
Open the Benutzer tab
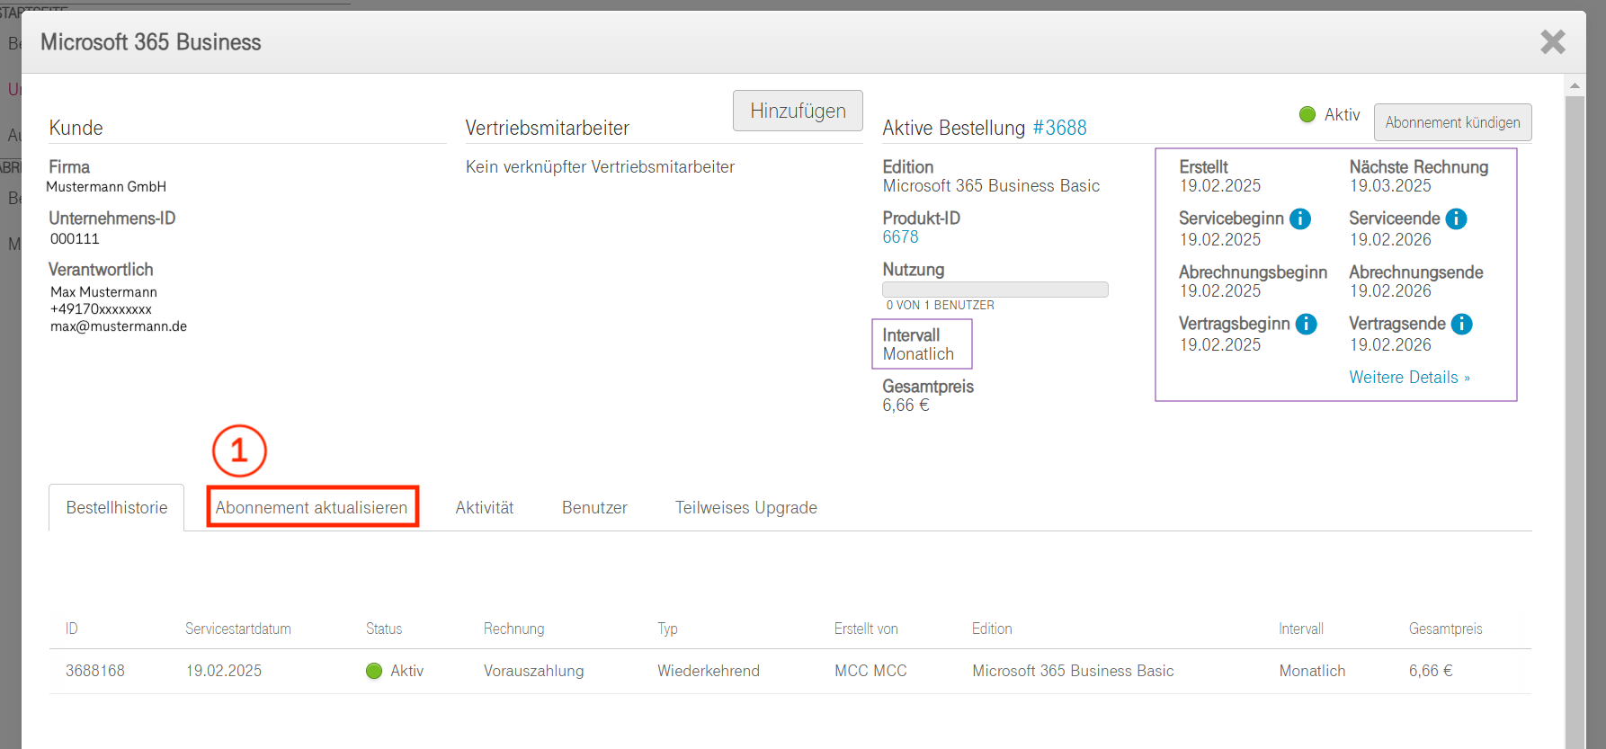[x=594, y=508]
